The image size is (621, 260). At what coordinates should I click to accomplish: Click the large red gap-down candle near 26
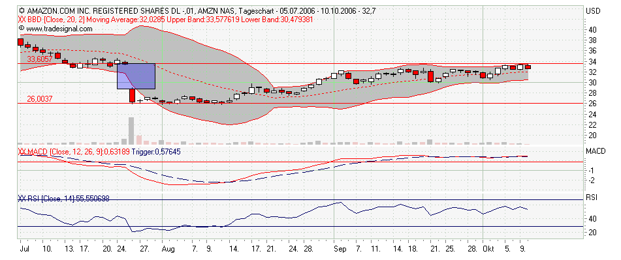[132, 96]
